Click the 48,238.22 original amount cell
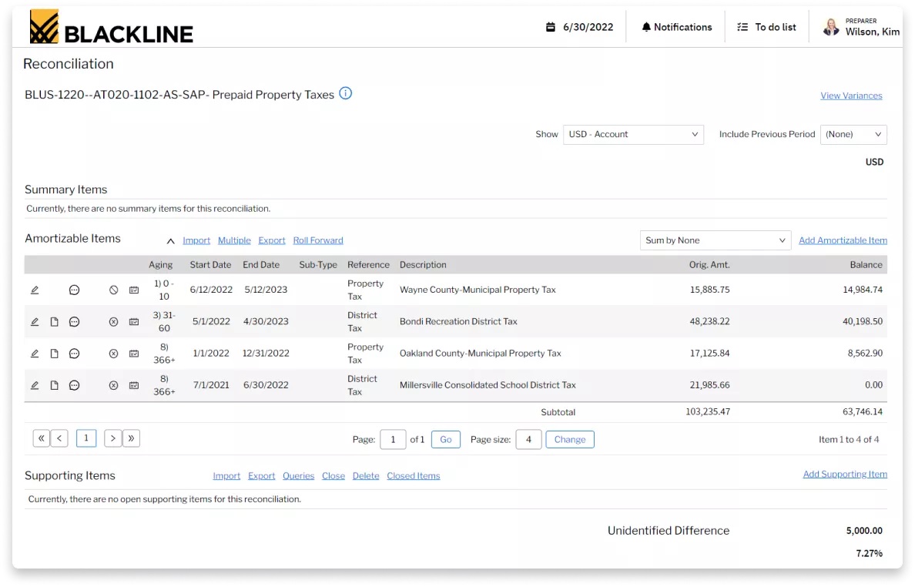 point(709,321)
